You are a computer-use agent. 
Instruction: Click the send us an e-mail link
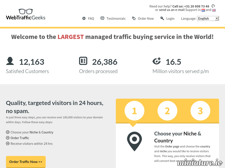click(x=172, y=10)
